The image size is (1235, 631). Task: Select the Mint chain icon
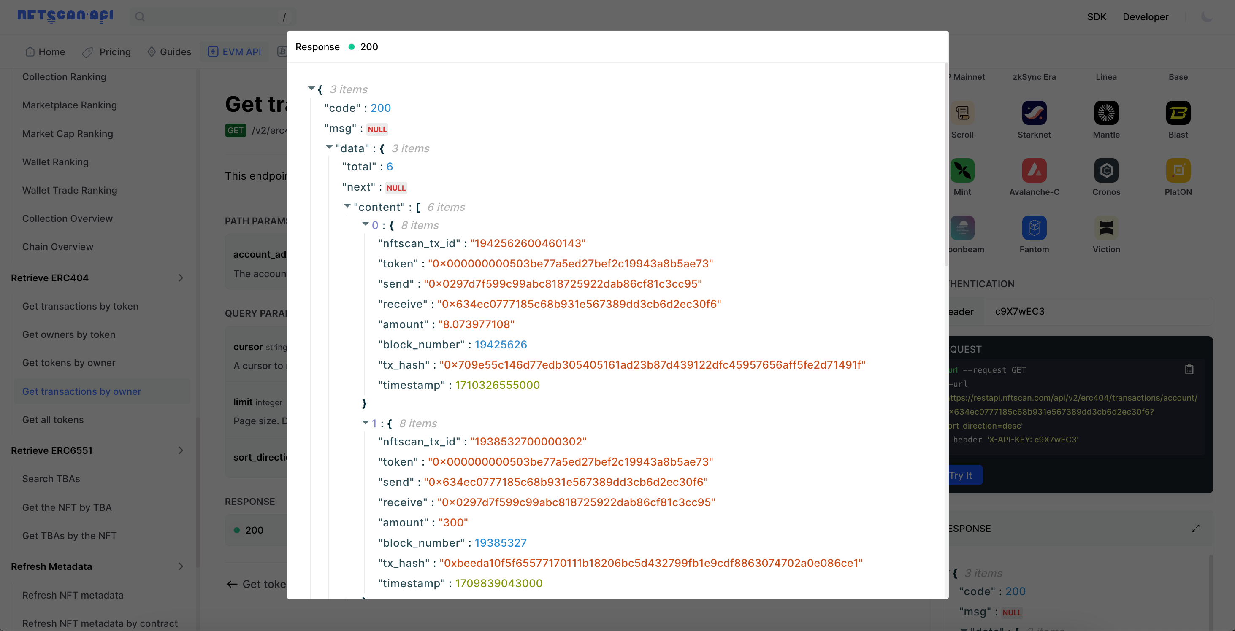962,170
